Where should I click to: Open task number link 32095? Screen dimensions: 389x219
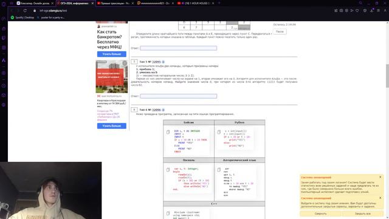tap(156, 62)
